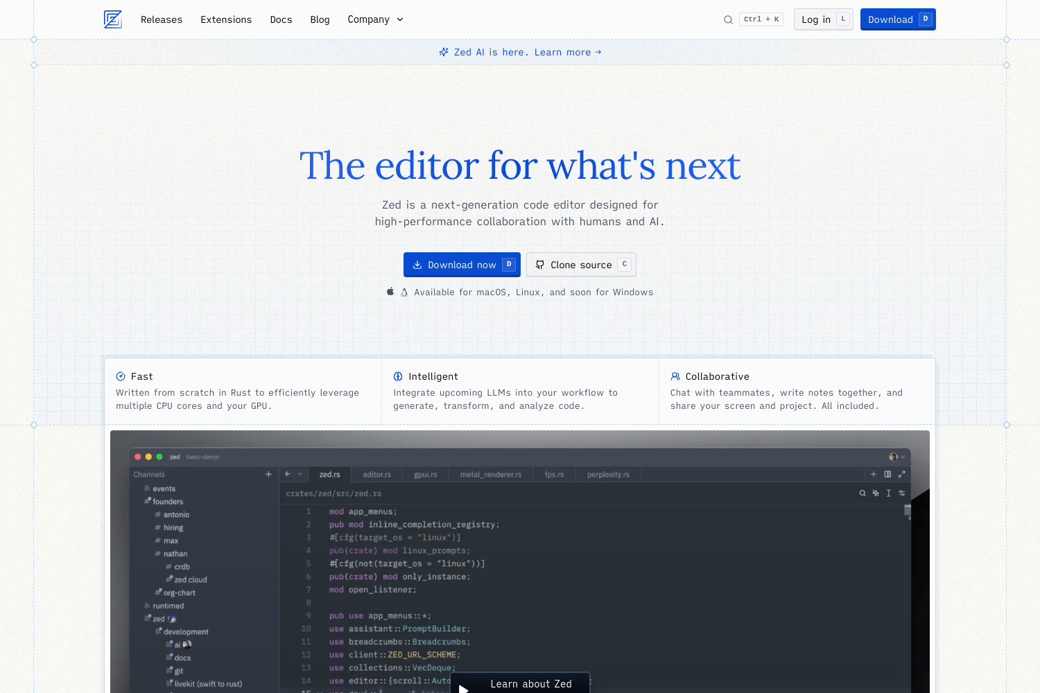Viewport: 1040px width, 693px height.
Task: Click the red close dot of the zed window
Action: pos(138,457)
